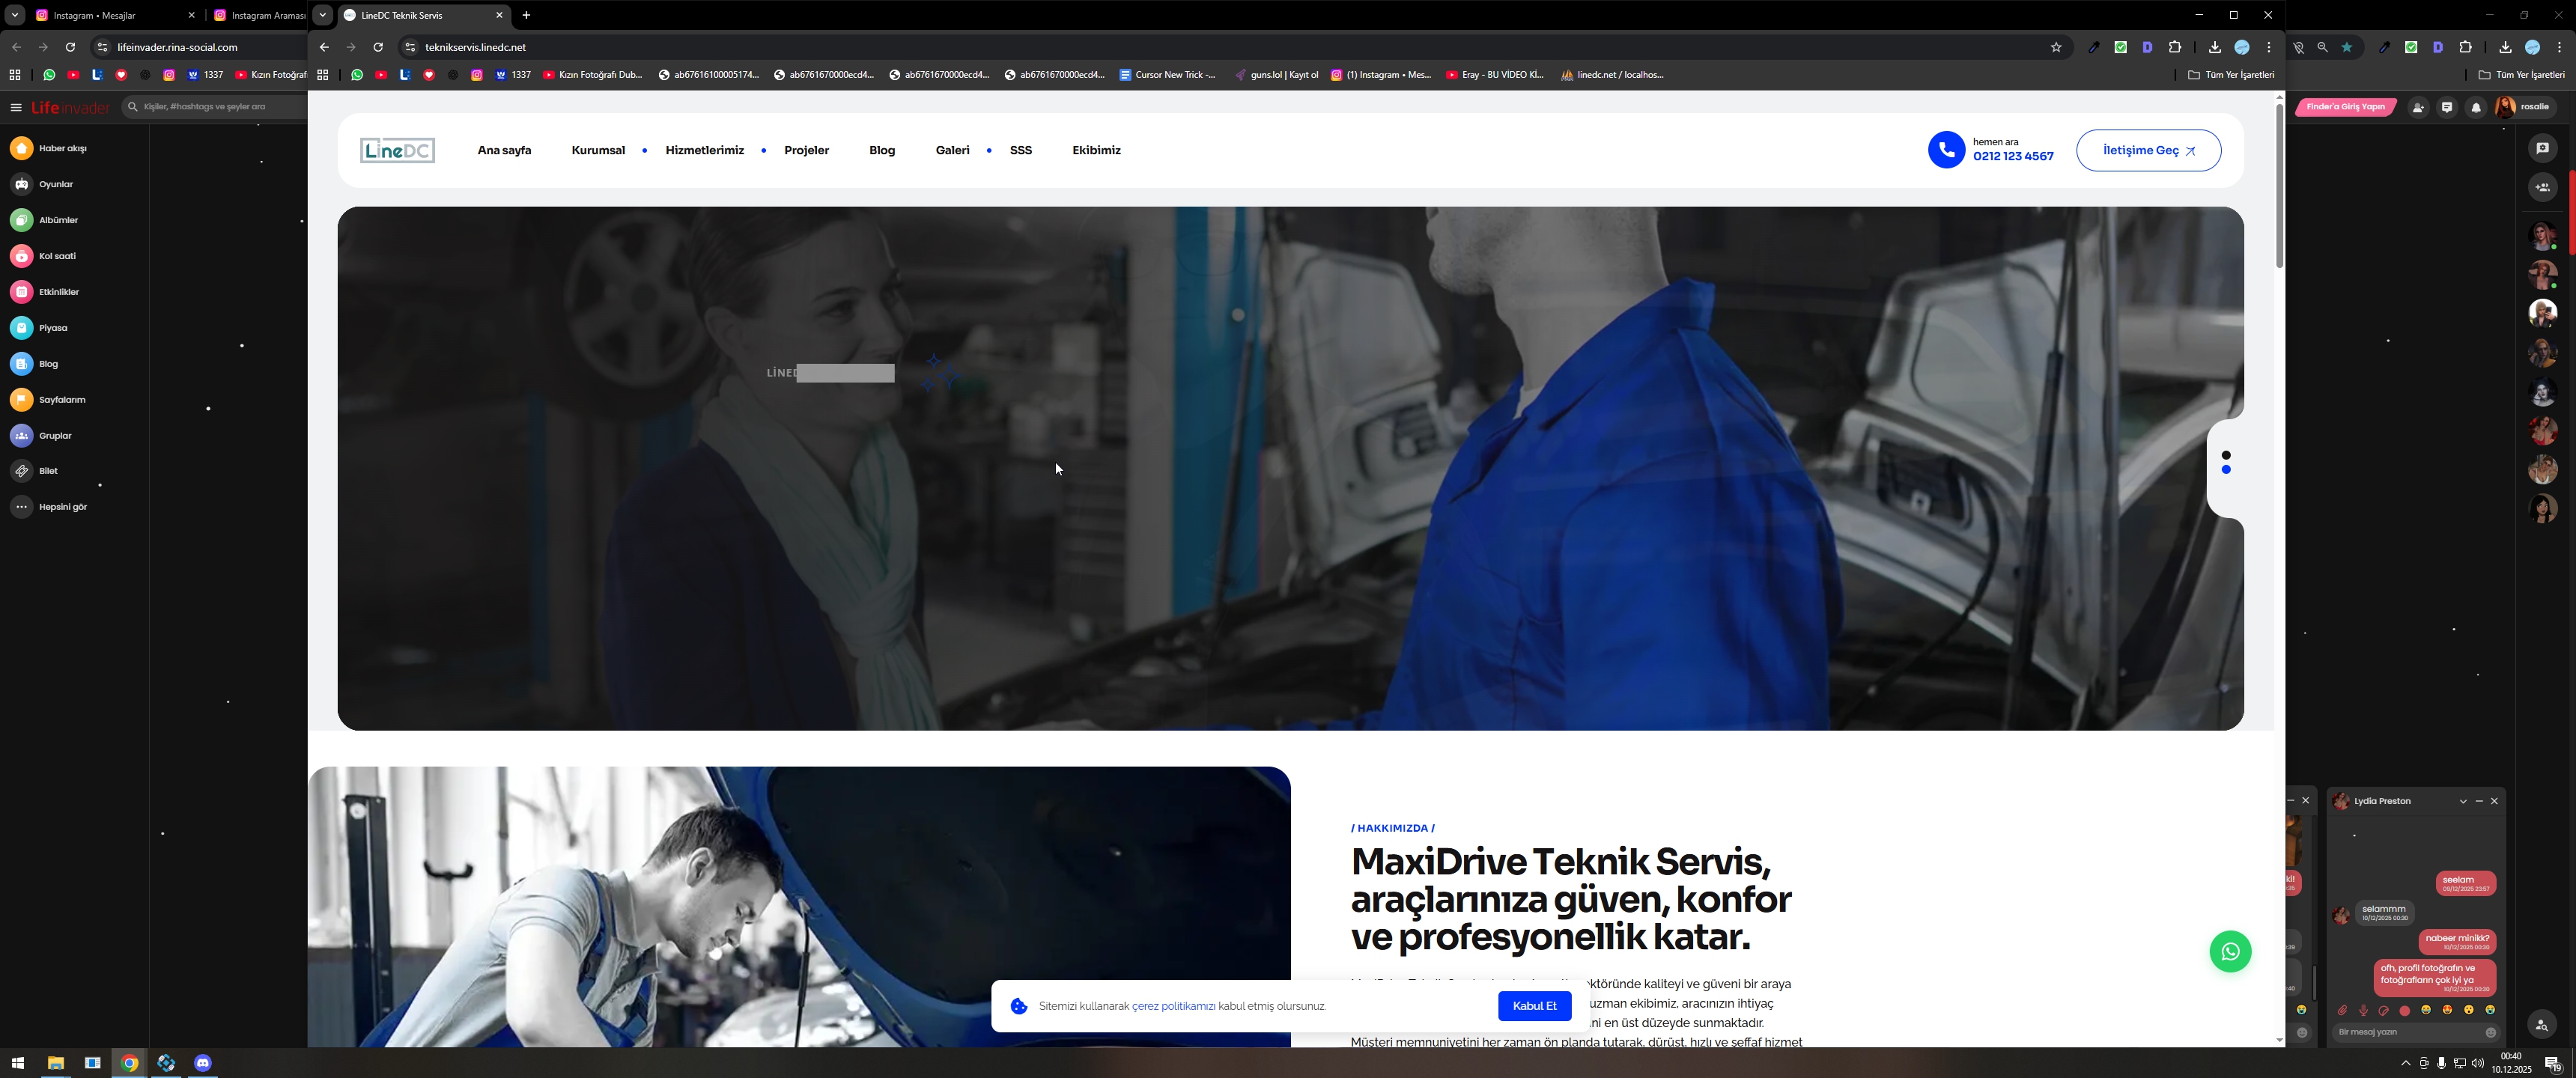The width and height of the screenshot is (2576, 1078).
Task: Select the second blue hero slider dot
Action: (x=2226, y=469)
